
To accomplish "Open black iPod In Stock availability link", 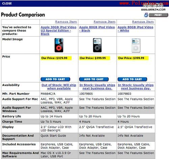I will [x=97, y=87].
